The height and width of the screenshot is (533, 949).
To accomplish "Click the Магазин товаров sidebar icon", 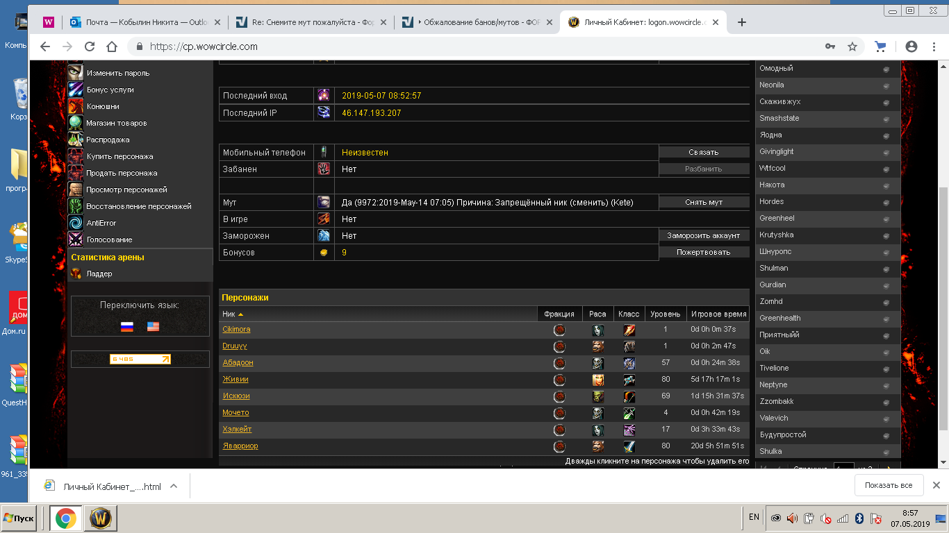I will pyautogui.click(x=76, y=123).
